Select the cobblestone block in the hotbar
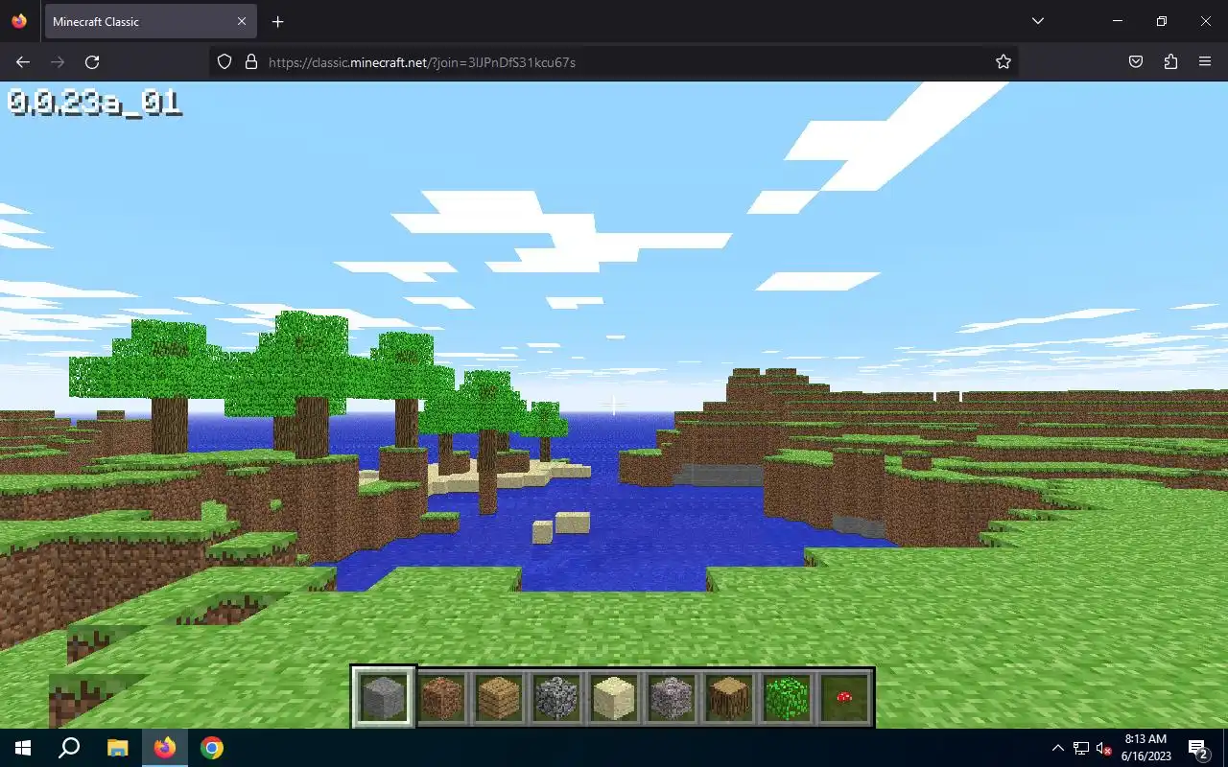This screenshot has width=1228, height=767. [556, 697]
